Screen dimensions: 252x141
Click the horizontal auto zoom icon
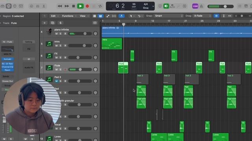[230, 16]
